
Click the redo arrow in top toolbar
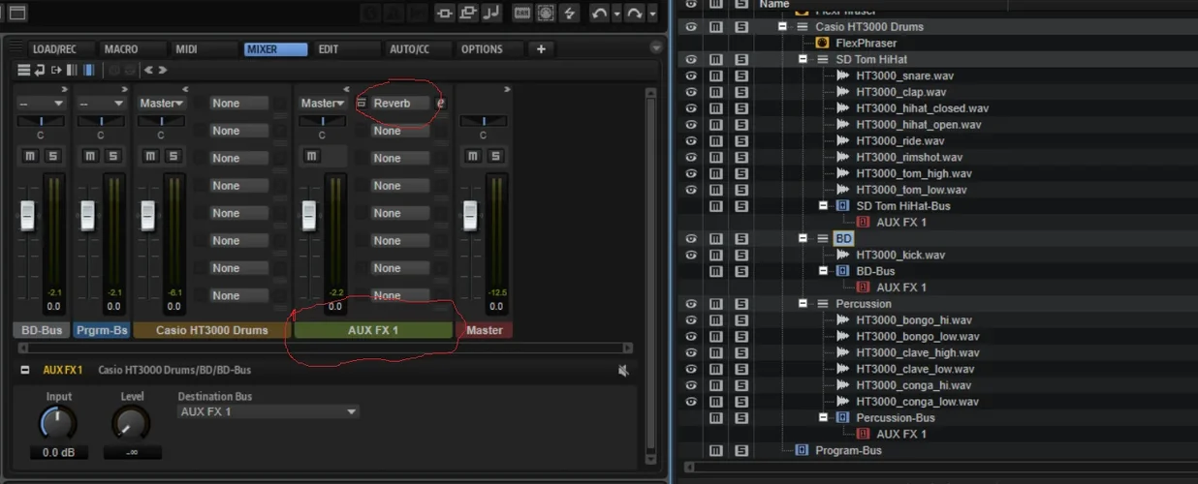635,13
